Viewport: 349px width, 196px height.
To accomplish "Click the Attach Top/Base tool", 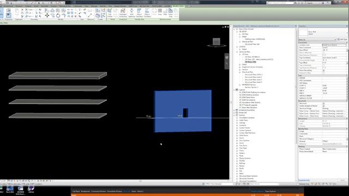I will [x=139, y=13].
